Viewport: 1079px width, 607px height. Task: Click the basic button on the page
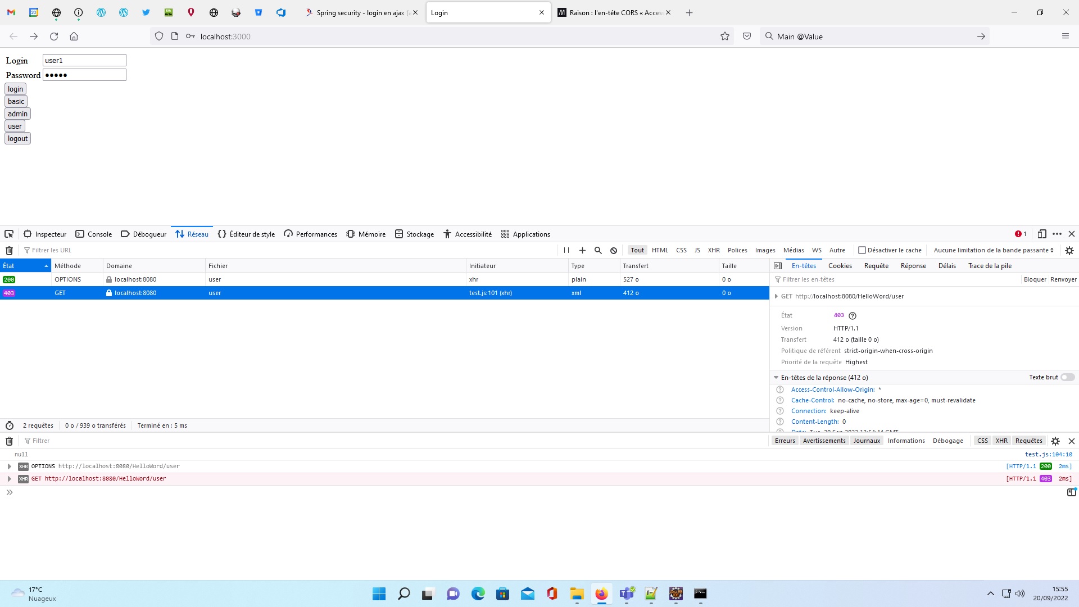click(x=16, y=102)
